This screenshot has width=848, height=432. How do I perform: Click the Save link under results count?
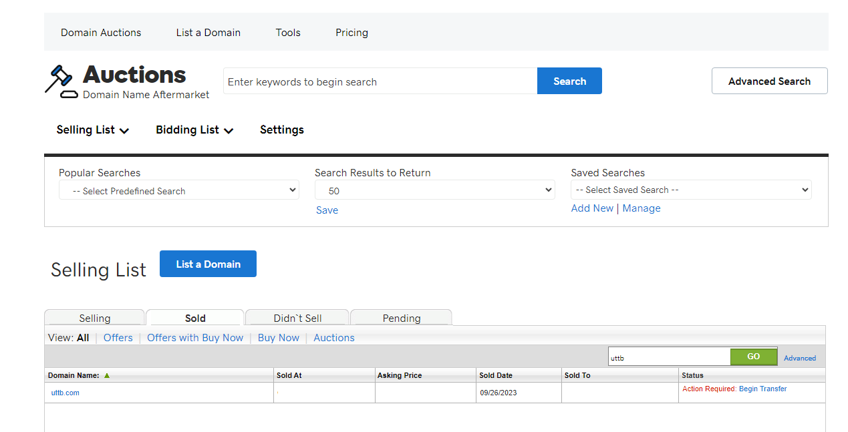(327, 210)
